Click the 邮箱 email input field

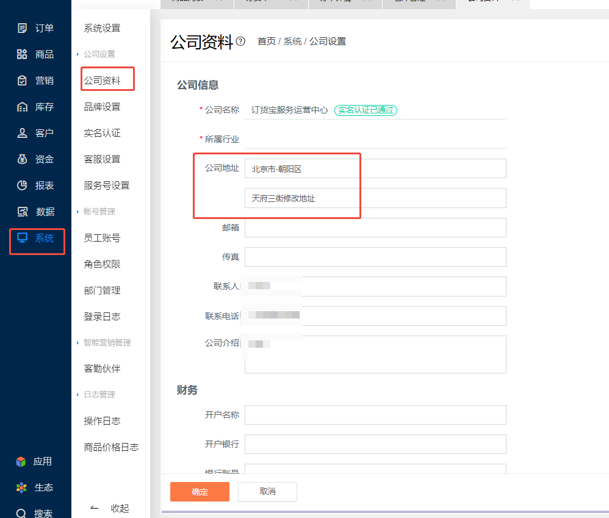pos(375,228)
